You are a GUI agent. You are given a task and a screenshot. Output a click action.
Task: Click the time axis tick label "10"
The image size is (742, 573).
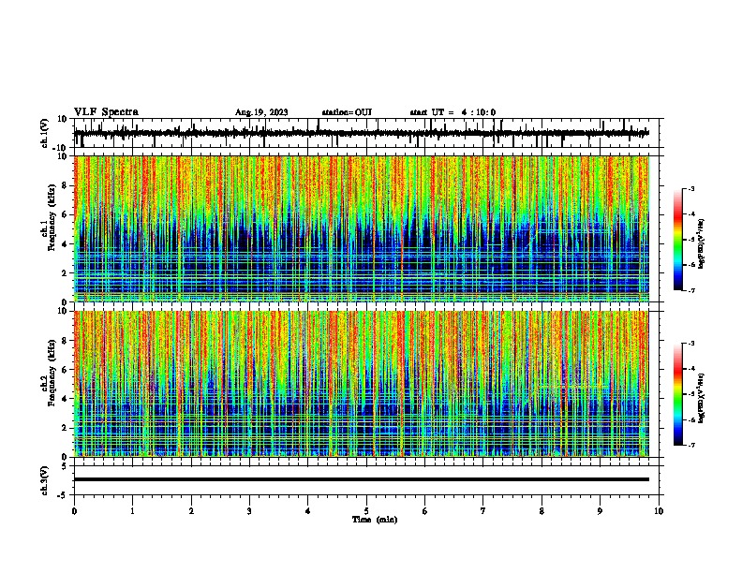(x=659, y=511)
